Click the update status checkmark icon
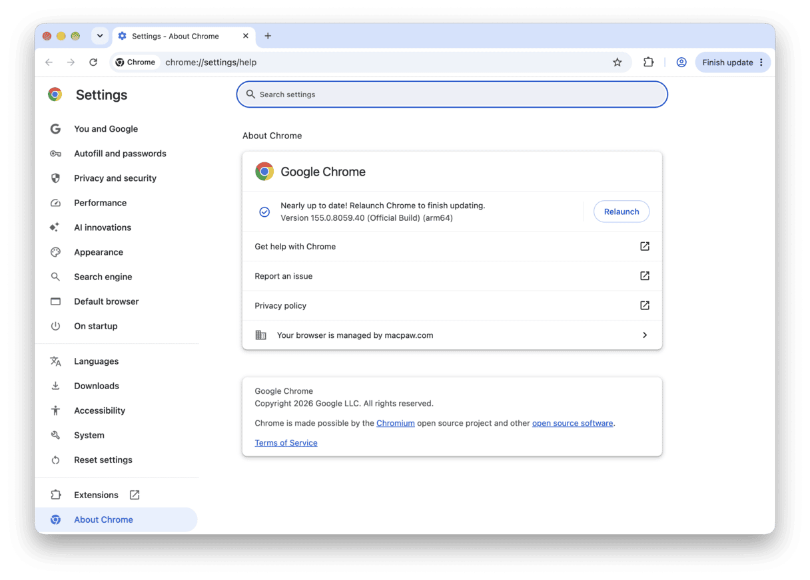 [x=264, y=212]
